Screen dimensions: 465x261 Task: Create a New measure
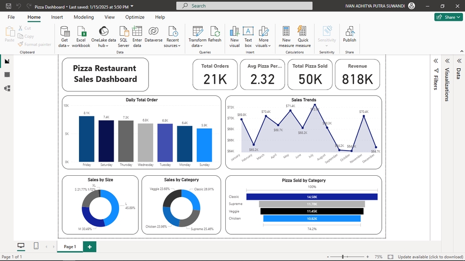(x=286, y=37)
